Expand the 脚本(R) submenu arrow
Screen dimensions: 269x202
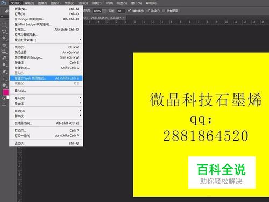(x=80, y=116)
